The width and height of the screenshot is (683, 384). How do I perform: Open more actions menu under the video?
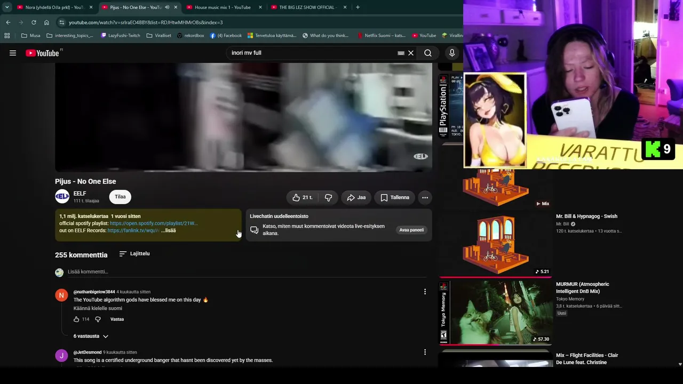tap(425, 197)
